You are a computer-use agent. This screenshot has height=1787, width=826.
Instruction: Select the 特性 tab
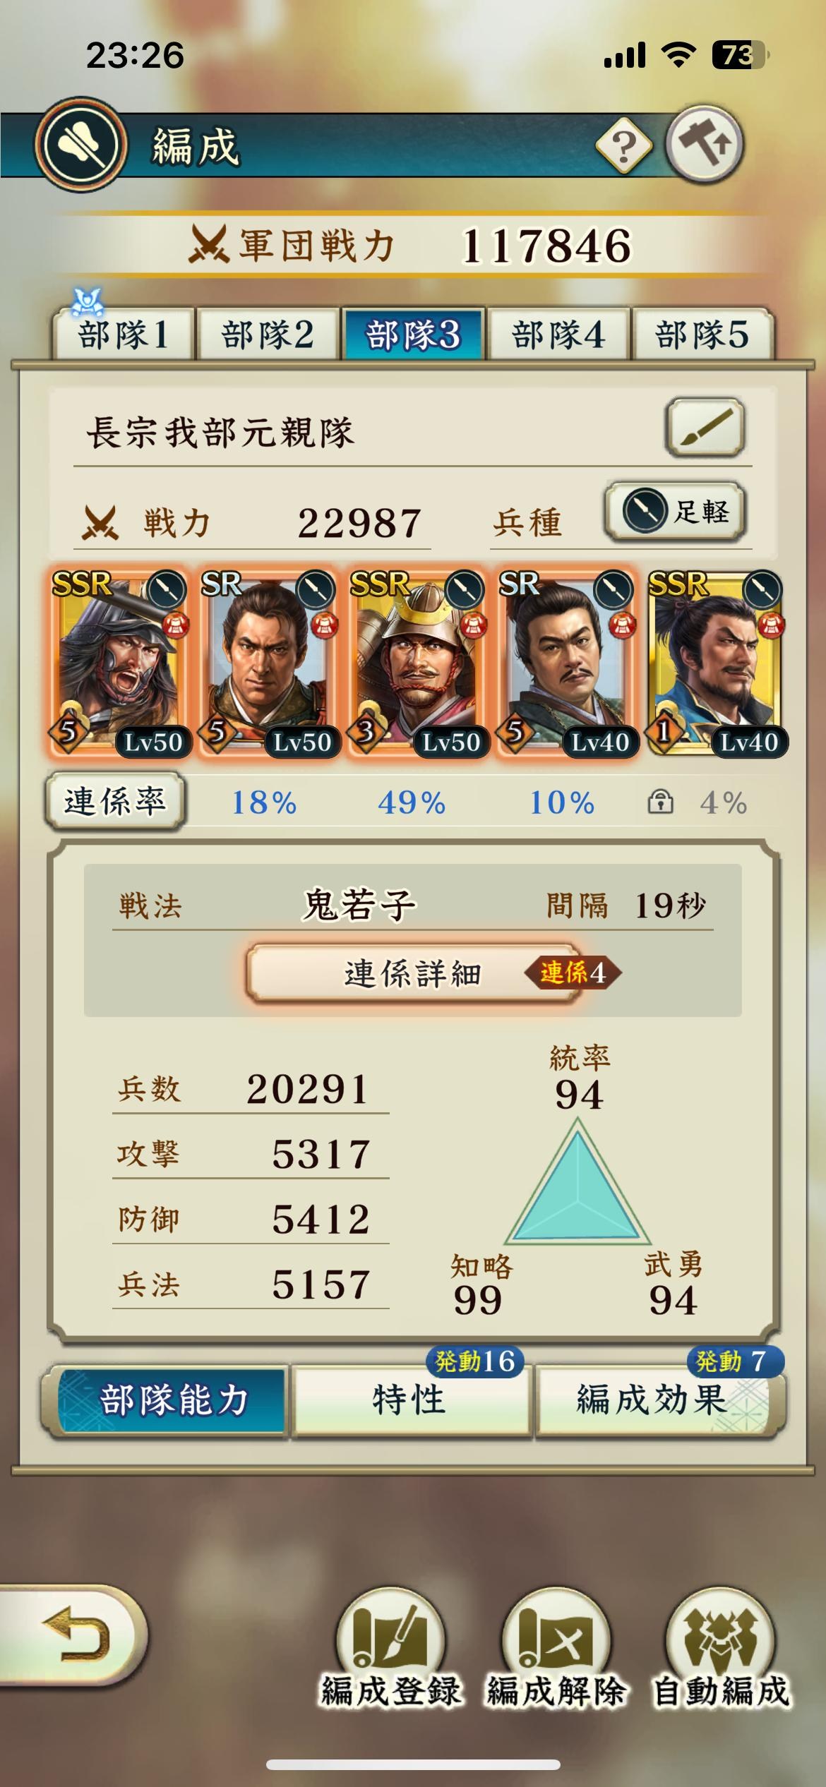pyautogui.click(x=410, y=1400)
